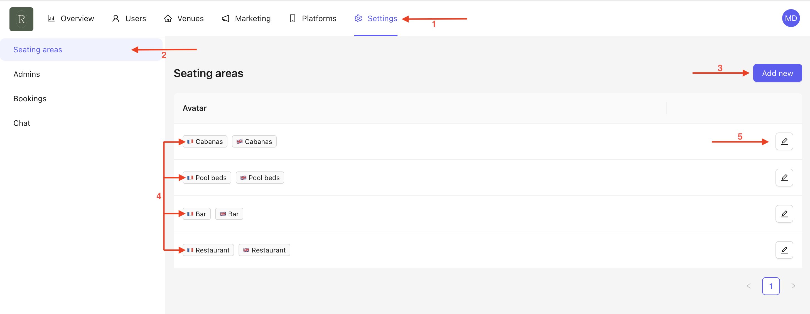This screenshot has height=314, width=810.
Task: Click the edit pencil for Restaurant row
Action: (784, 250)
